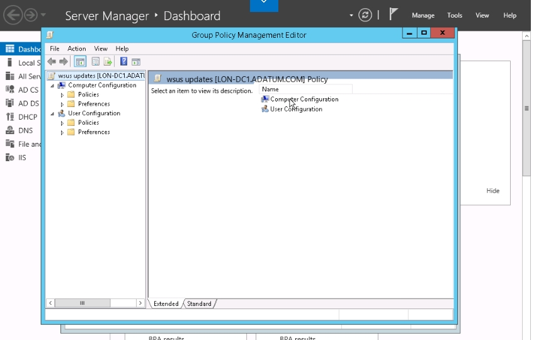Click Hide link in Server Manager welcome tile
This screenshot has height=340, width=534.
(x=493, y=191)
